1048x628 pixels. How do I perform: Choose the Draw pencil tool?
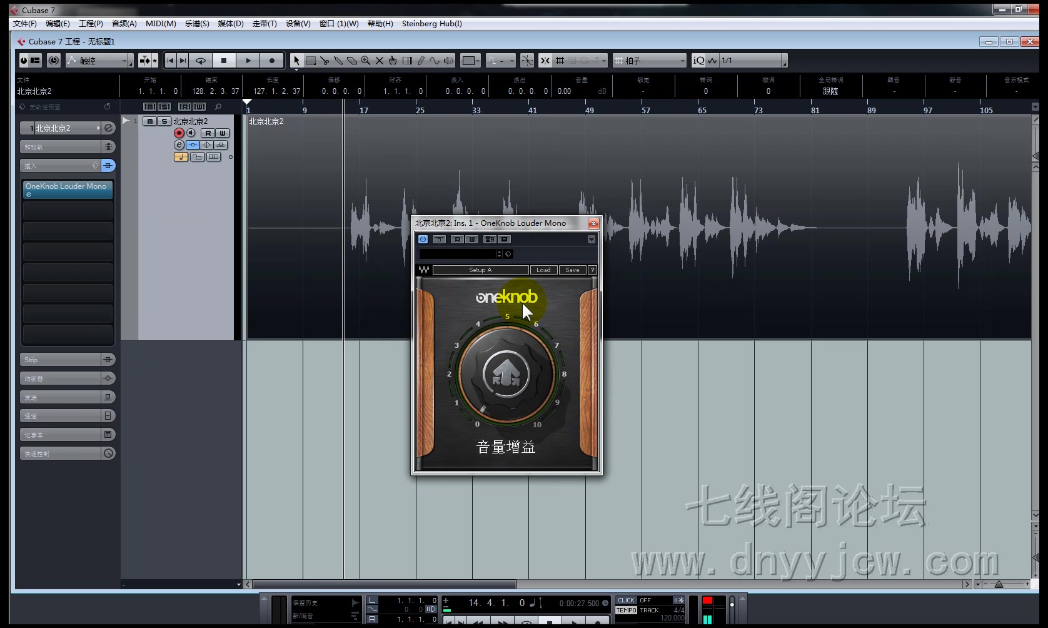click(421, 61)
